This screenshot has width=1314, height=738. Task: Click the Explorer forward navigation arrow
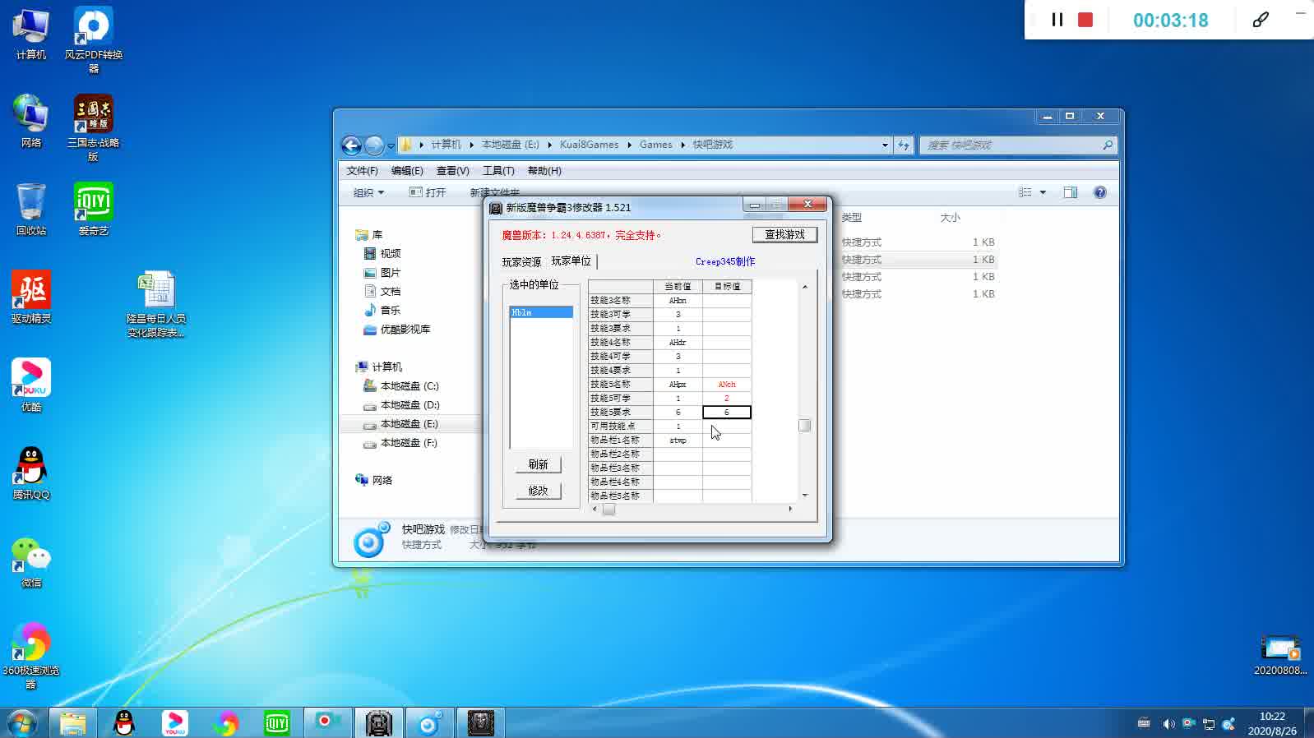[x=374, y=145]
